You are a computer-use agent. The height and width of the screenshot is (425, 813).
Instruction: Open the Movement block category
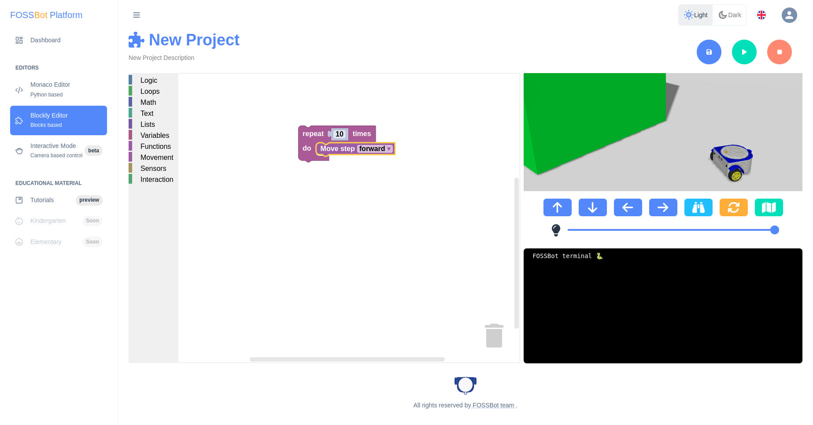[157, 157]
